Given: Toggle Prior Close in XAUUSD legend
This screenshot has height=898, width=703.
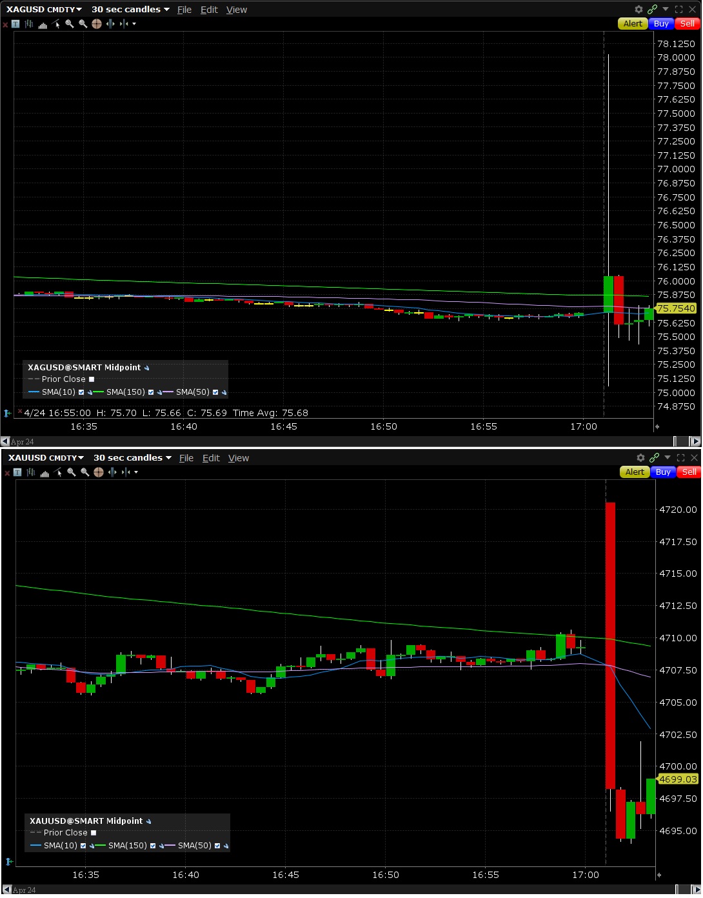Looking at the screenshot, I should point(94,833).
